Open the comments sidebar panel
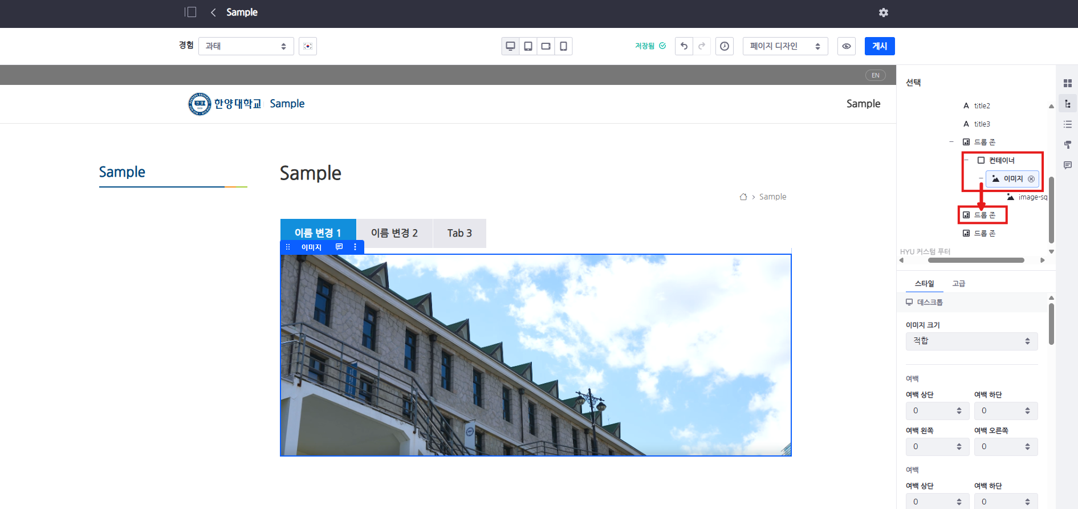 tap(1067, 165)
